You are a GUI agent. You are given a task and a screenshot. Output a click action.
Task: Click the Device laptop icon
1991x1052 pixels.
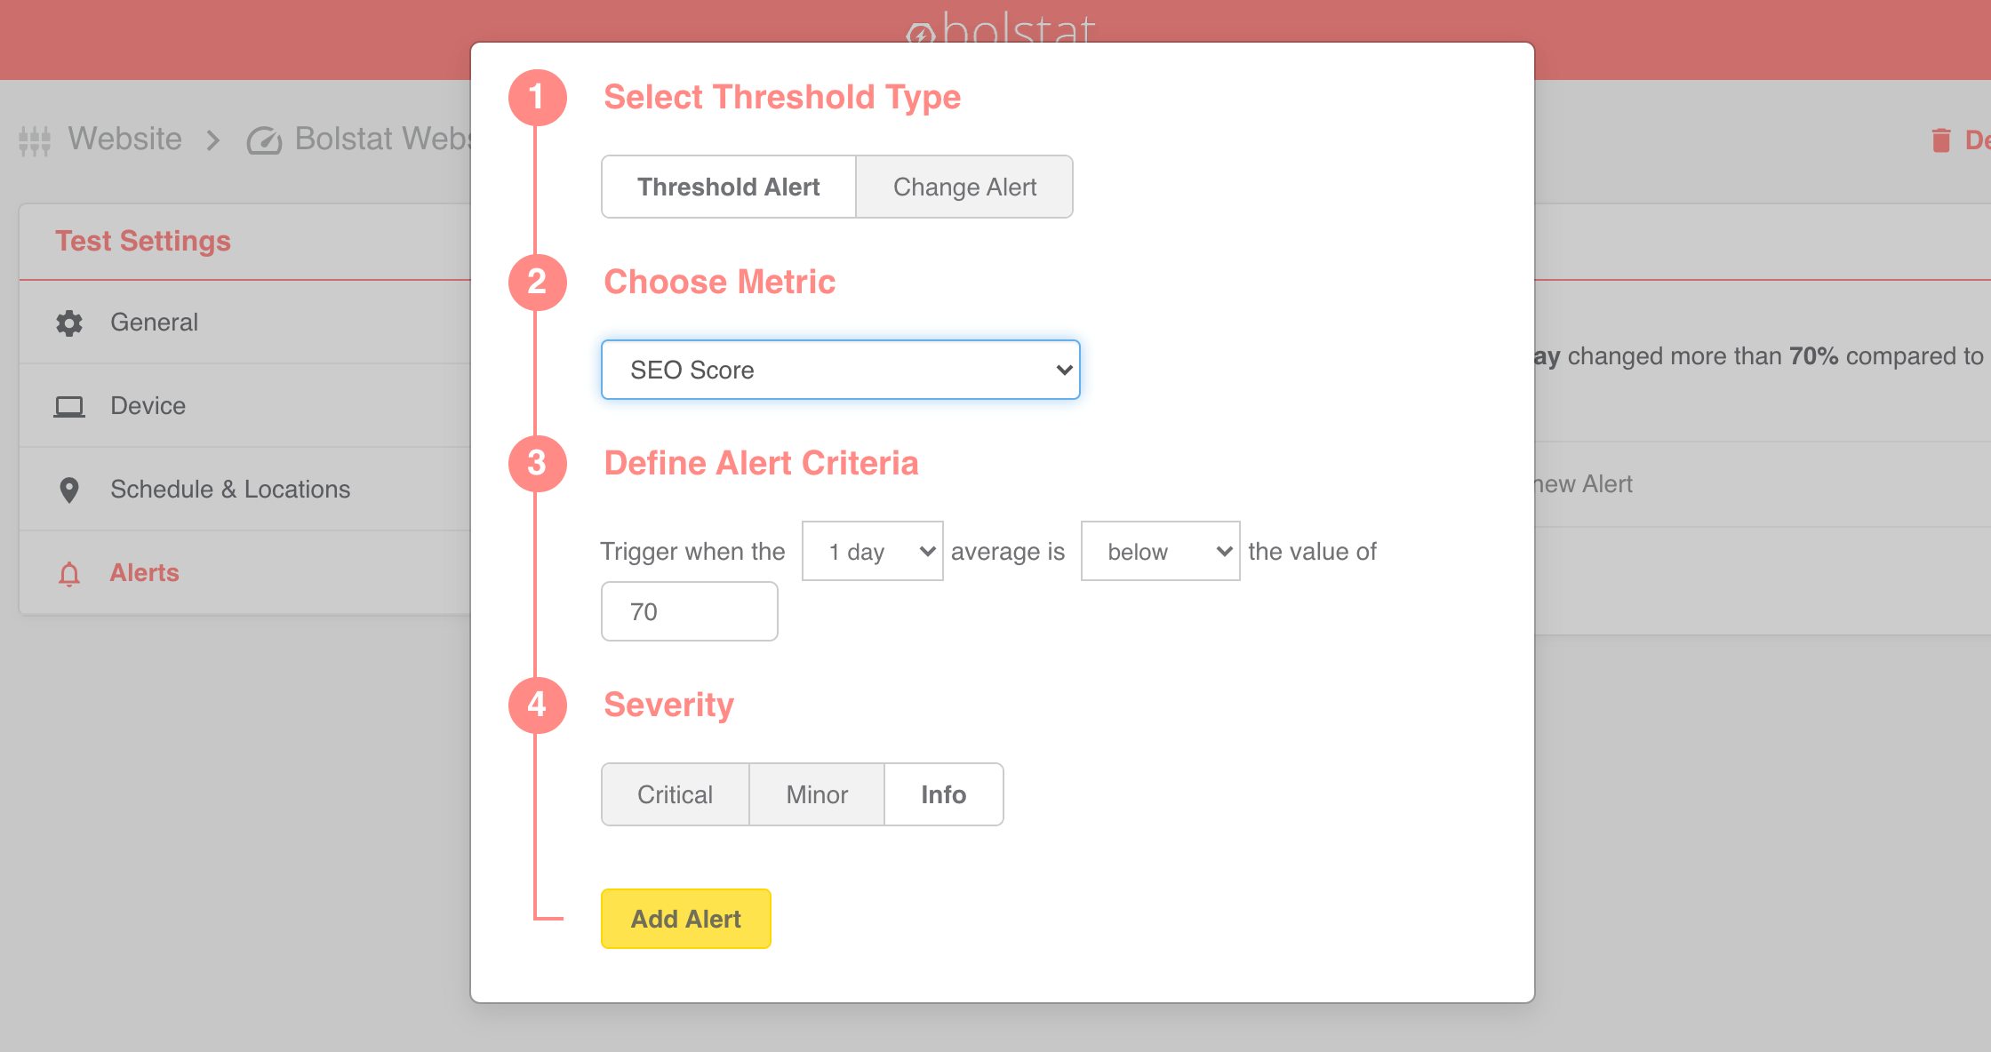point(69,406)
